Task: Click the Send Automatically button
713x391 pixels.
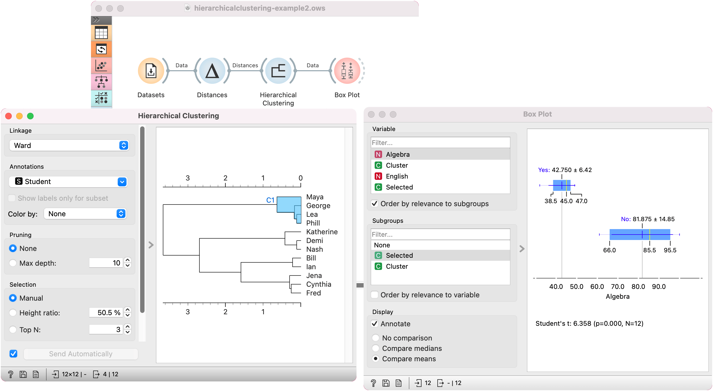Action: click(x=81, y=354)
